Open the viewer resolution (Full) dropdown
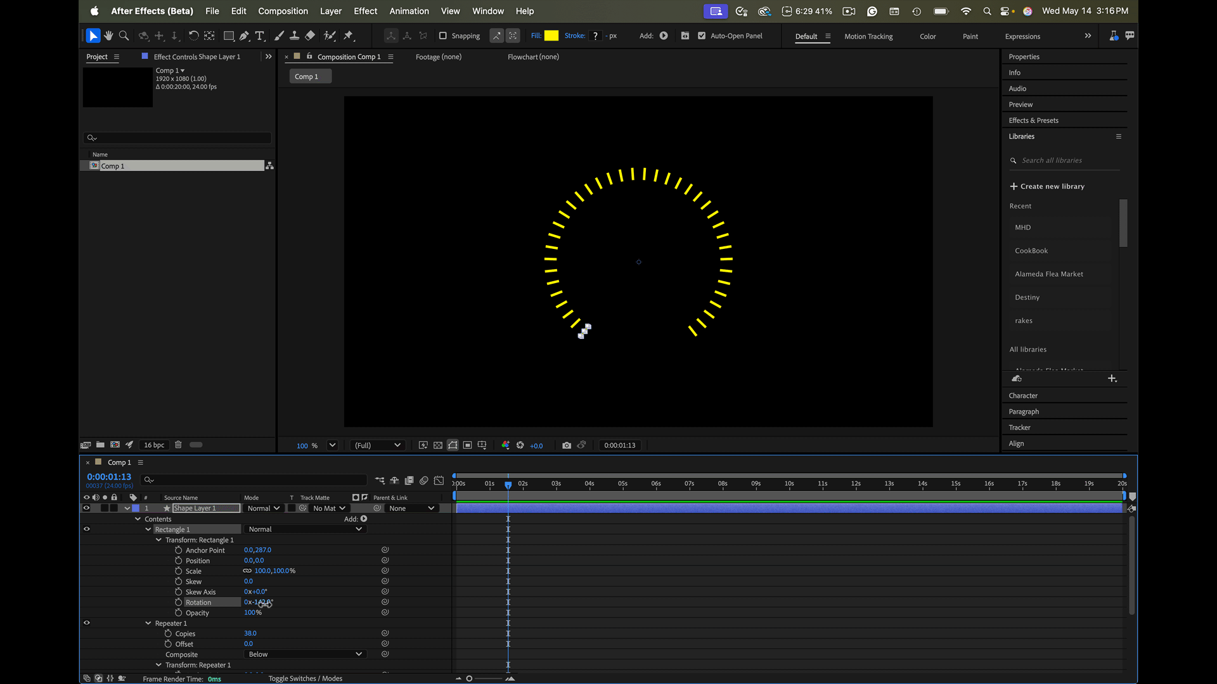1217x684 pixels. pos(377,445)
